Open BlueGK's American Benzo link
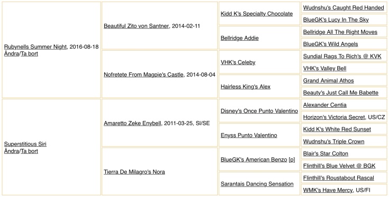This screenshot has width=389, height=197. click(254, 160)
